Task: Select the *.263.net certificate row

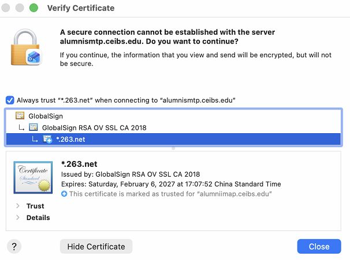Action: [74, 139]
